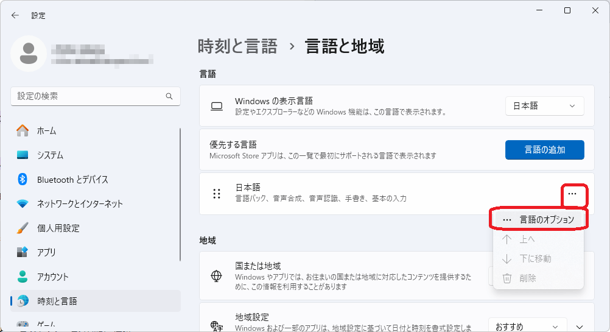Click the 設定の検索 search field
610x332 pixels.
click(88, 96)
